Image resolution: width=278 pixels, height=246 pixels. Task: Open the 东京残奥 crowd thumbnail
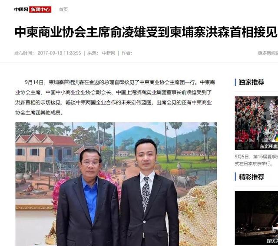tap(256, 123)
